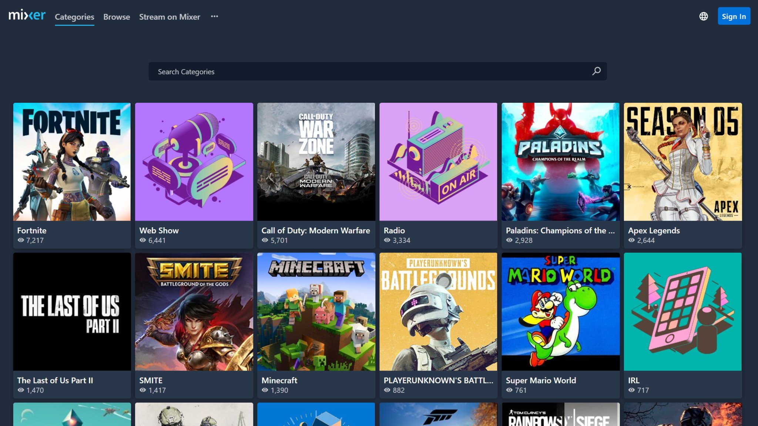Image resolution: width=758 pixels, height=426 pixels.
Task: Click the Mixer logo
Action: tap(27, 15)
